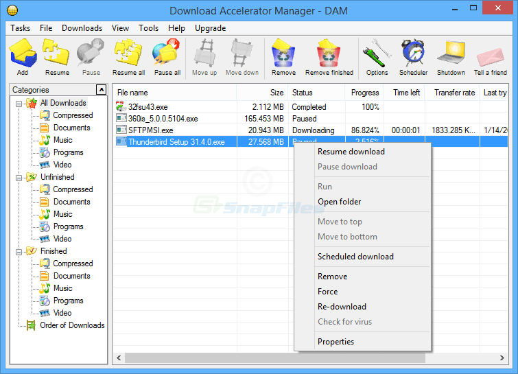
Task: Click the 165.453 MB size cell
Action: tap(264, 119)
